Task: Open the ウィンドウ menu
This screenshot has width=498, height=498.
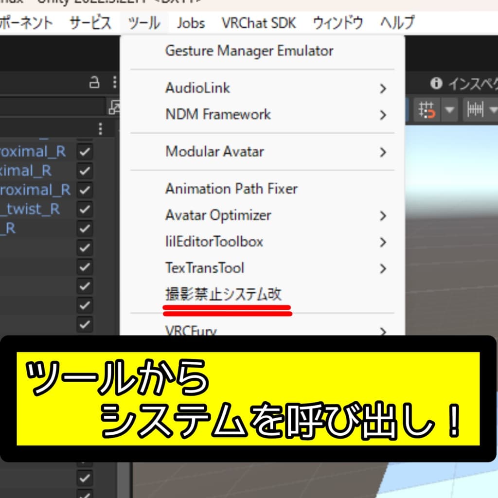Action: pos(338,22)
